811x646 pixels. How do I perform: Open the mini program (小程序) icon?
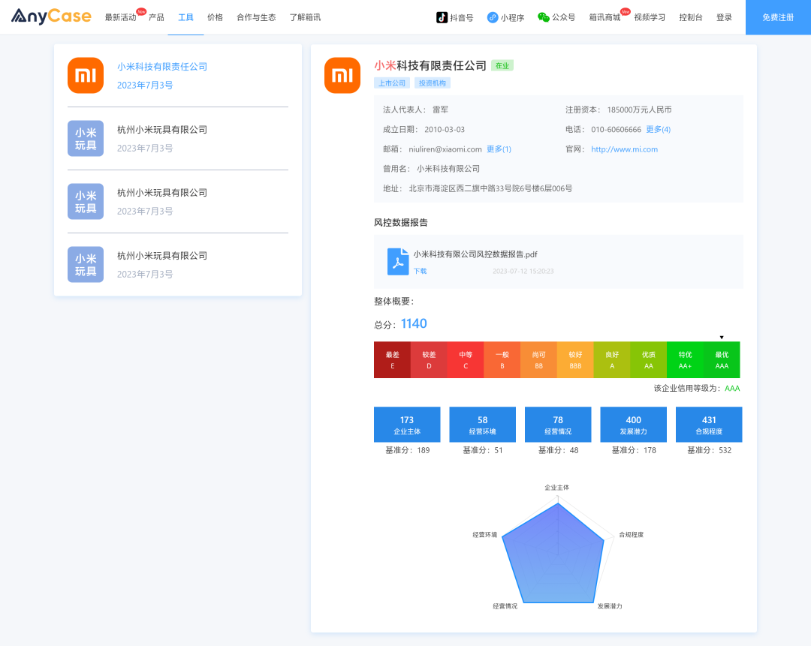click(493, 17)
